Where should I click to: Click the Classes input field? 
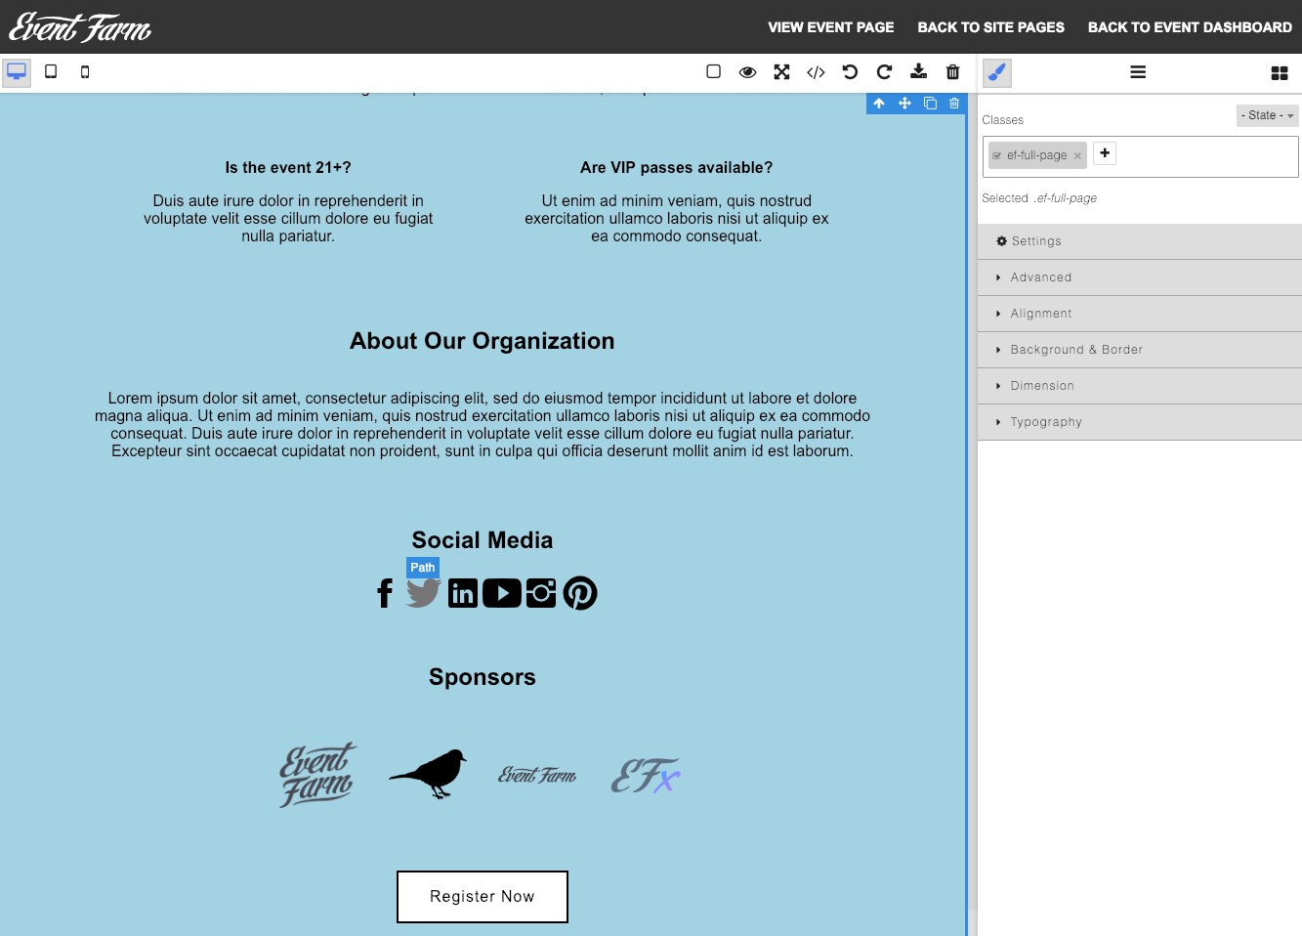point(1140,156)
